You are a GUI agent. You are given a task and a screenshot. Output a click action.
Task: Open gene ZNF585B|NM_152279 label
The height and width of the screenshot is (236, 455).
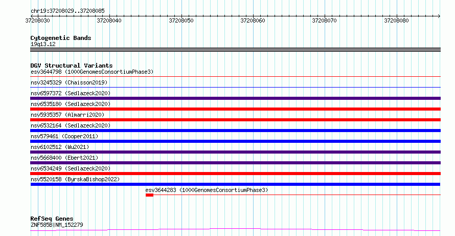(57, 225)
